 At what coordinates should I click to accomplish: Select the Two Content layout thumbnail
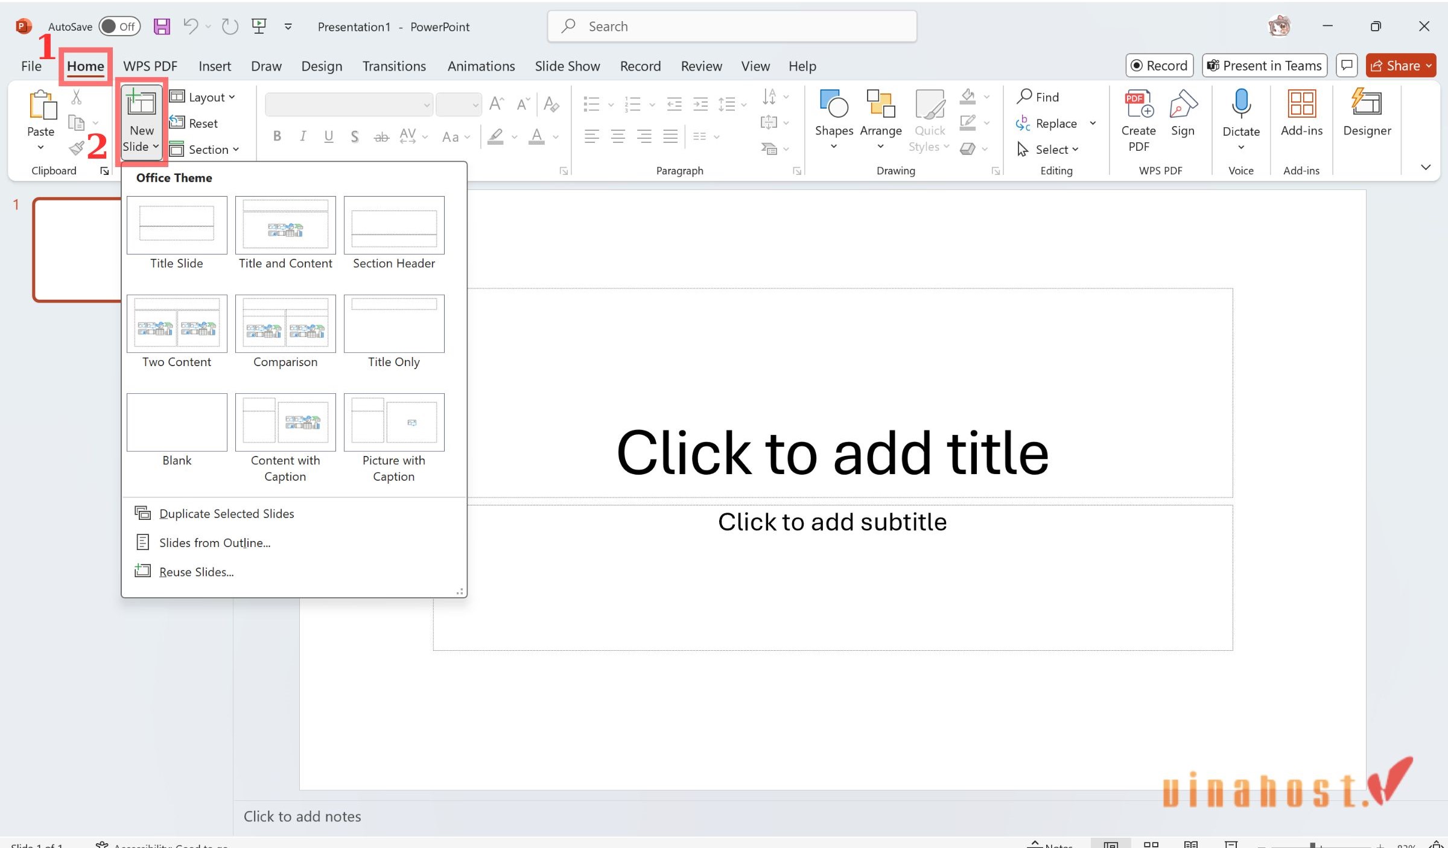click(177, 323)
